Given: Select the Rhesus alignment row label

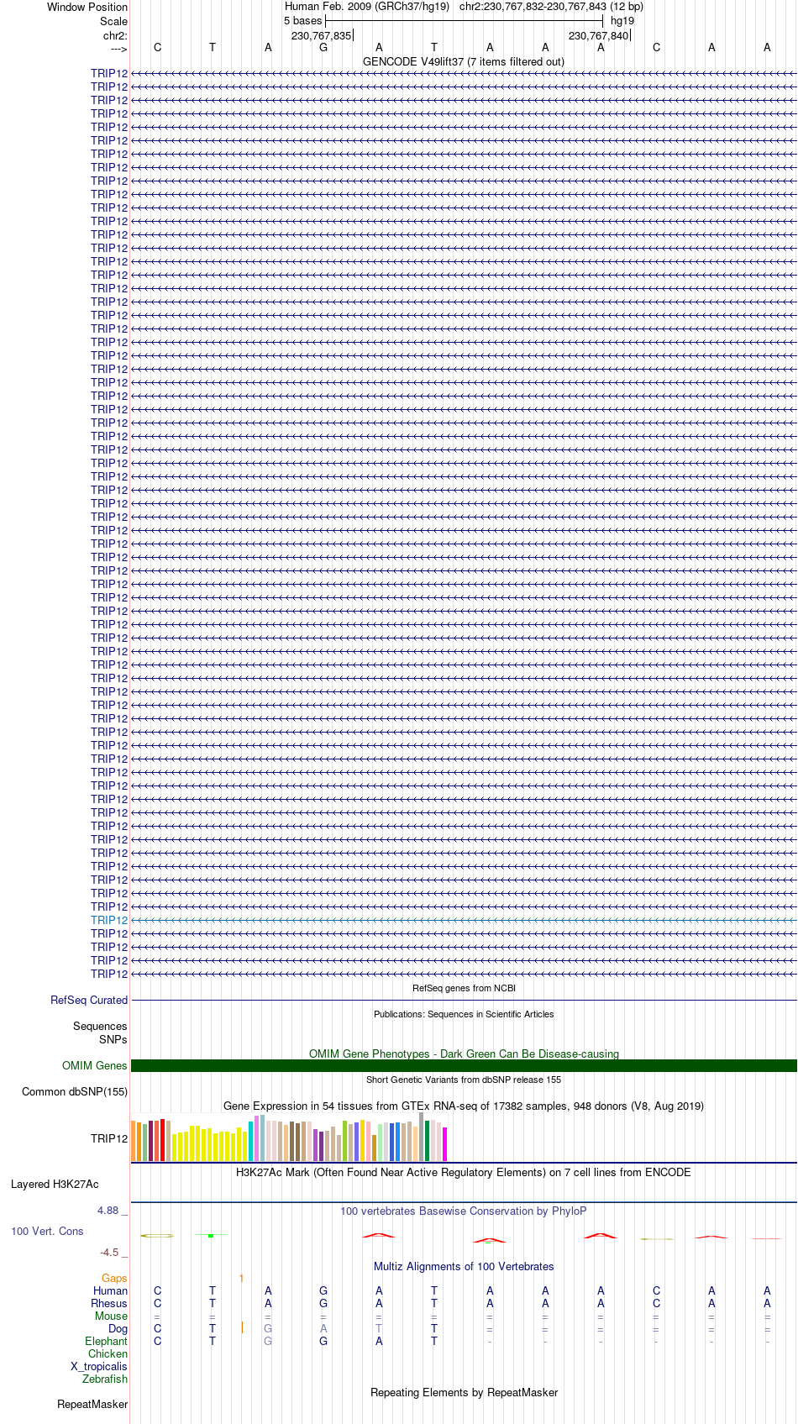Looking at the screenshot, I should (x=109, y=1303).
